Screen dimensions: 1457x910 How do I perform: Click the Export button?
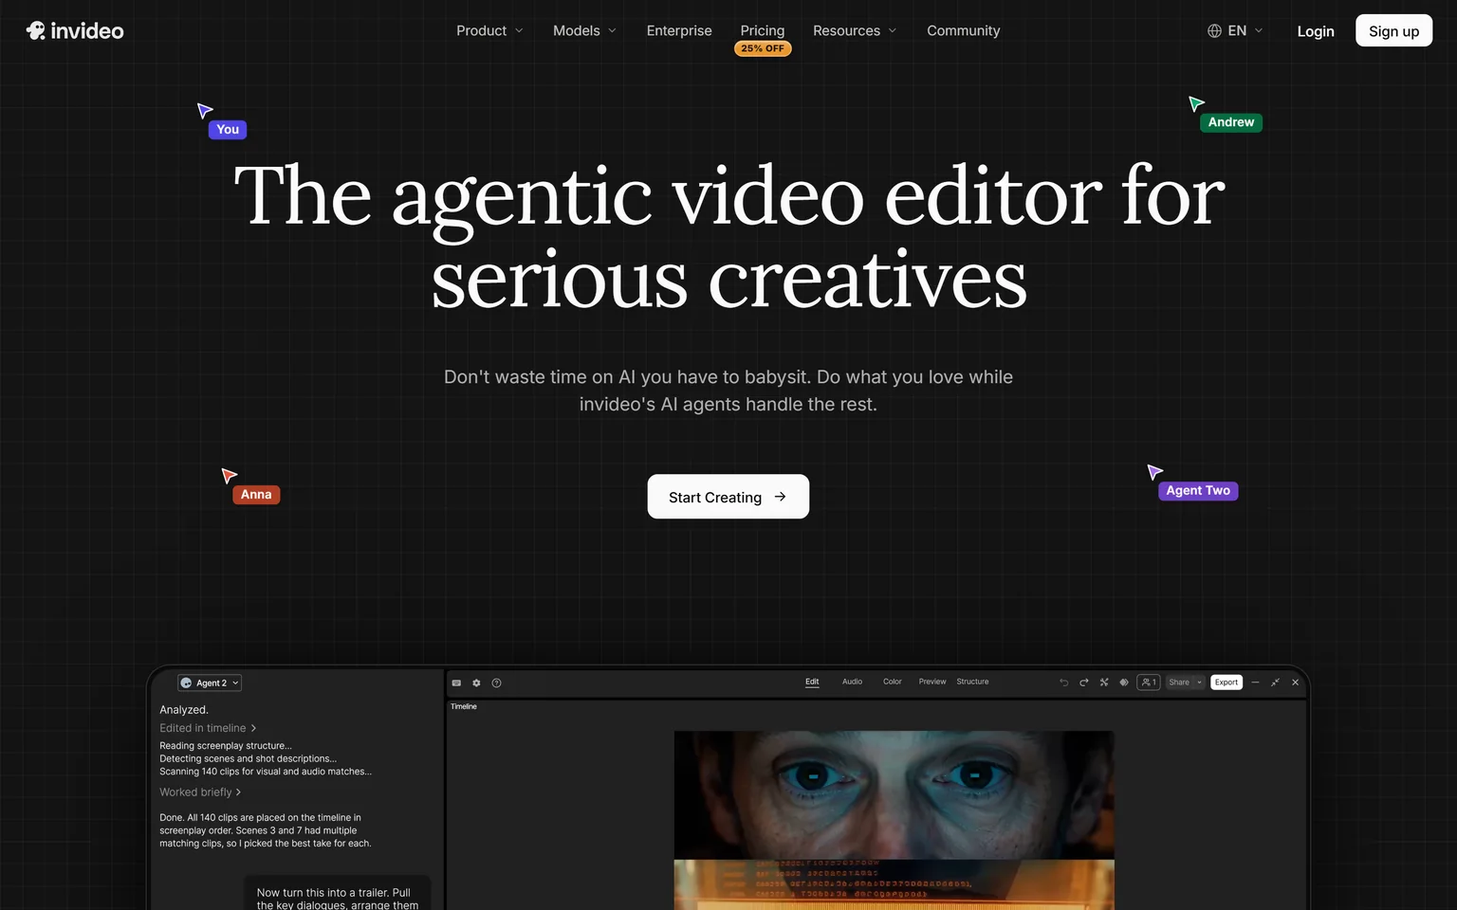(x=1226, y=682)
